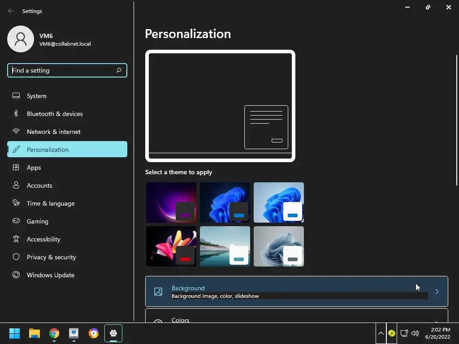459x344 pixels.
Task: Apply the purple Glow dark theme
Action: 171,202
